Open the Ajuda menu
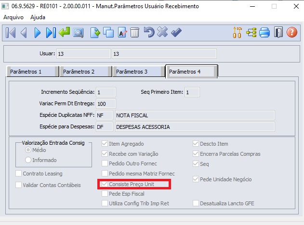The height and width of the screenshot is (225, 304). click(x=38, y=17)
